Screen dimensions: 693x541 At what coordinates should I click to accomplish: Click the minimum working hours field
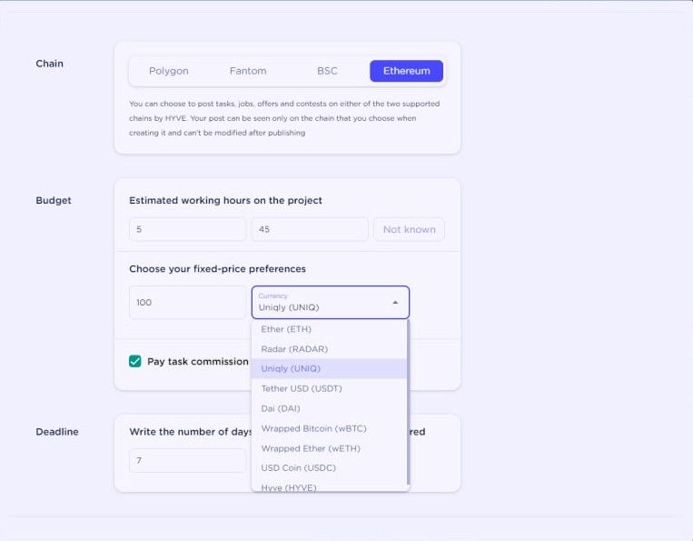pos(187,229)
